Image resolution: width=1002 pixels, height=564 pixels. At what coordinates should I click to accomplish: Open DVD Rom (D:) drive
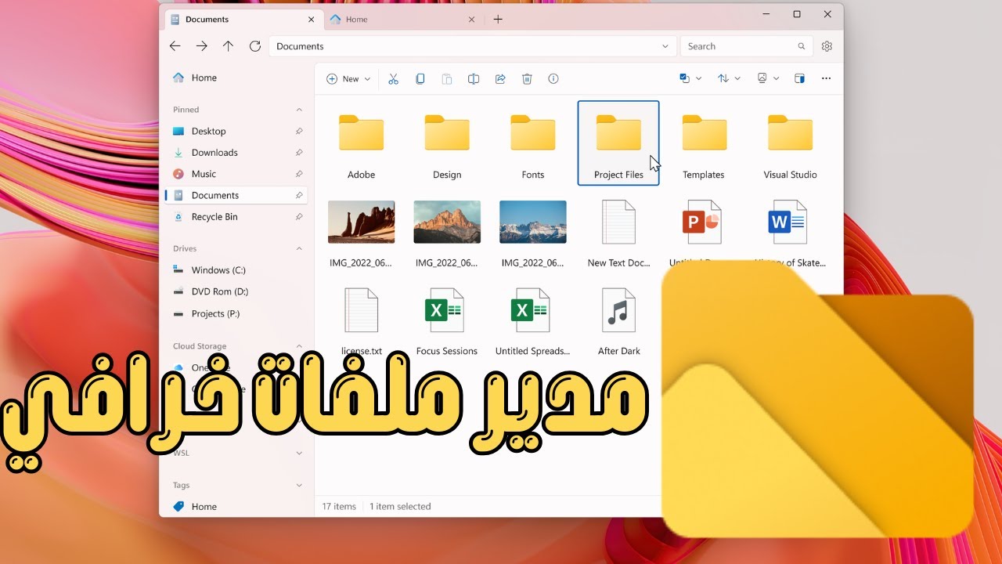coord(236,291)
